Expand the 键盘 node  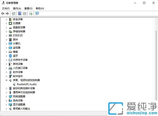6,52
